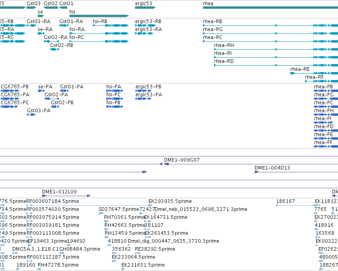Select the rhea-PH protein feature
The height and width of the screenshot is (271, 338).
coord(326,115)
